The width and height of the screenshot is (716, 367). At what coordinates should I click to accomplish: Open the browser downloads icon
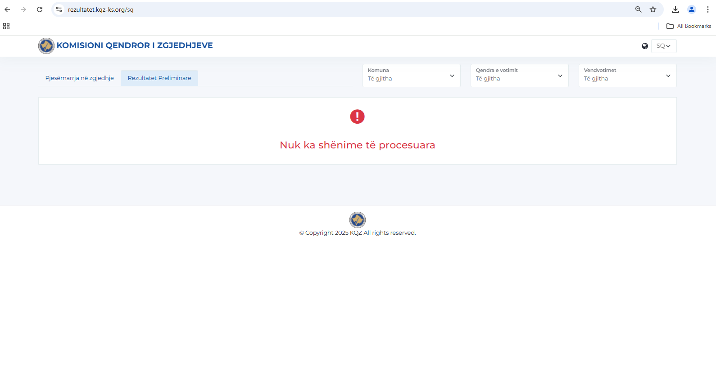675,9
